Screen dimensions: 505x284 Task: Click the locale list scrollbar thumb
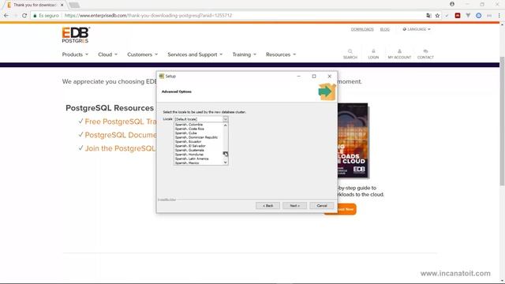(x=225, y=153)
